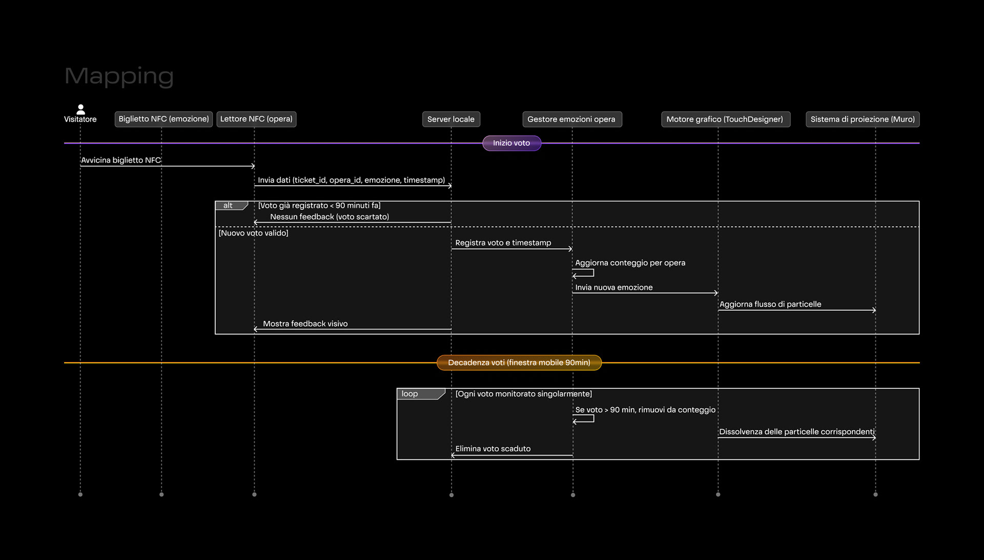
Task: Select the Registra voto e timestamp message
Action: (503, 243)
